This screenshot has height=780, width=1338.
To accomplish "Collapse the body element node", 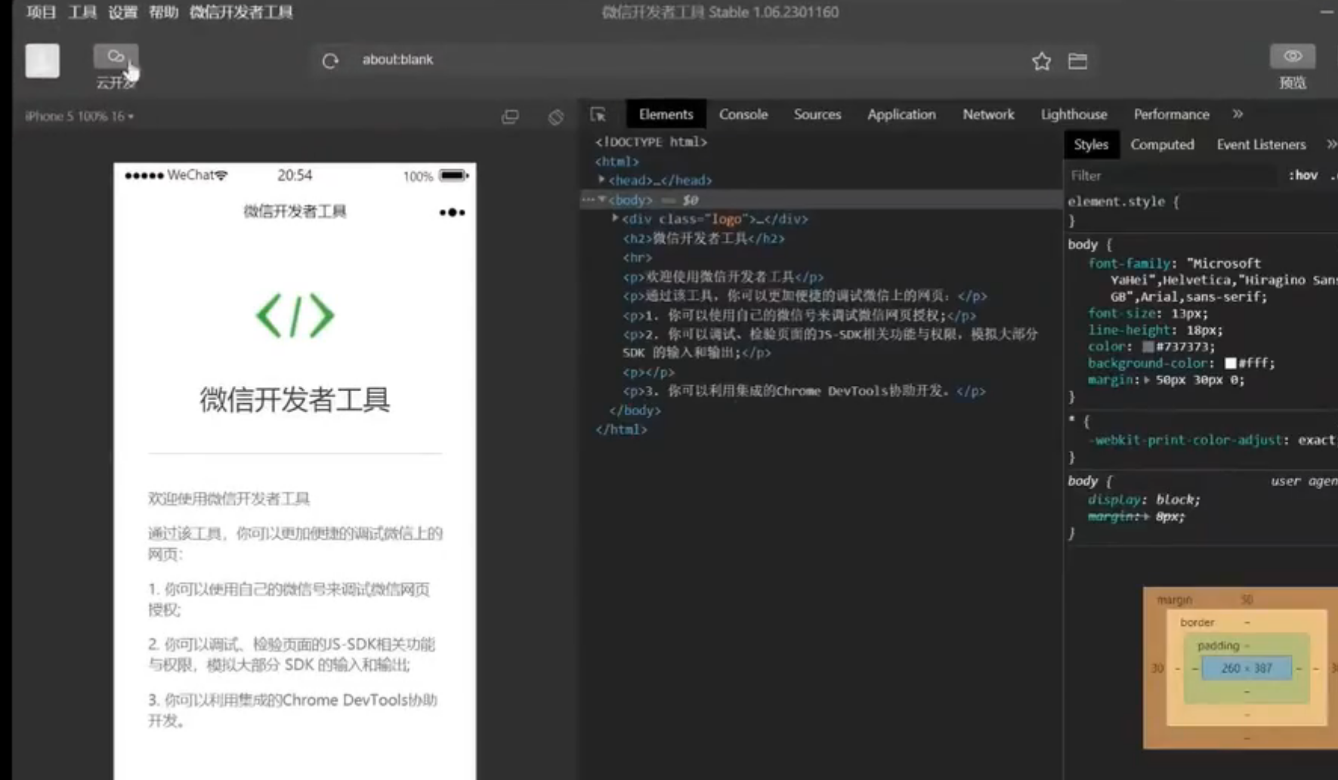I will (x=602, y=199).
